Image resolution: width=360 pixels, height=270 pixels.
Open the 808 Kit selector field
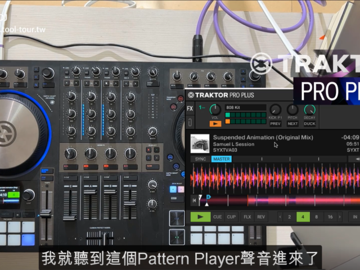[x=246, y=107]
